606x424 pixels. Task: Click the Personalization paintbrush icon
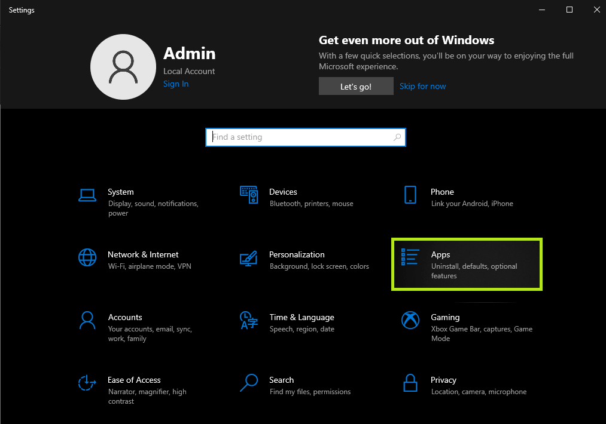click(x=248, y=259)
